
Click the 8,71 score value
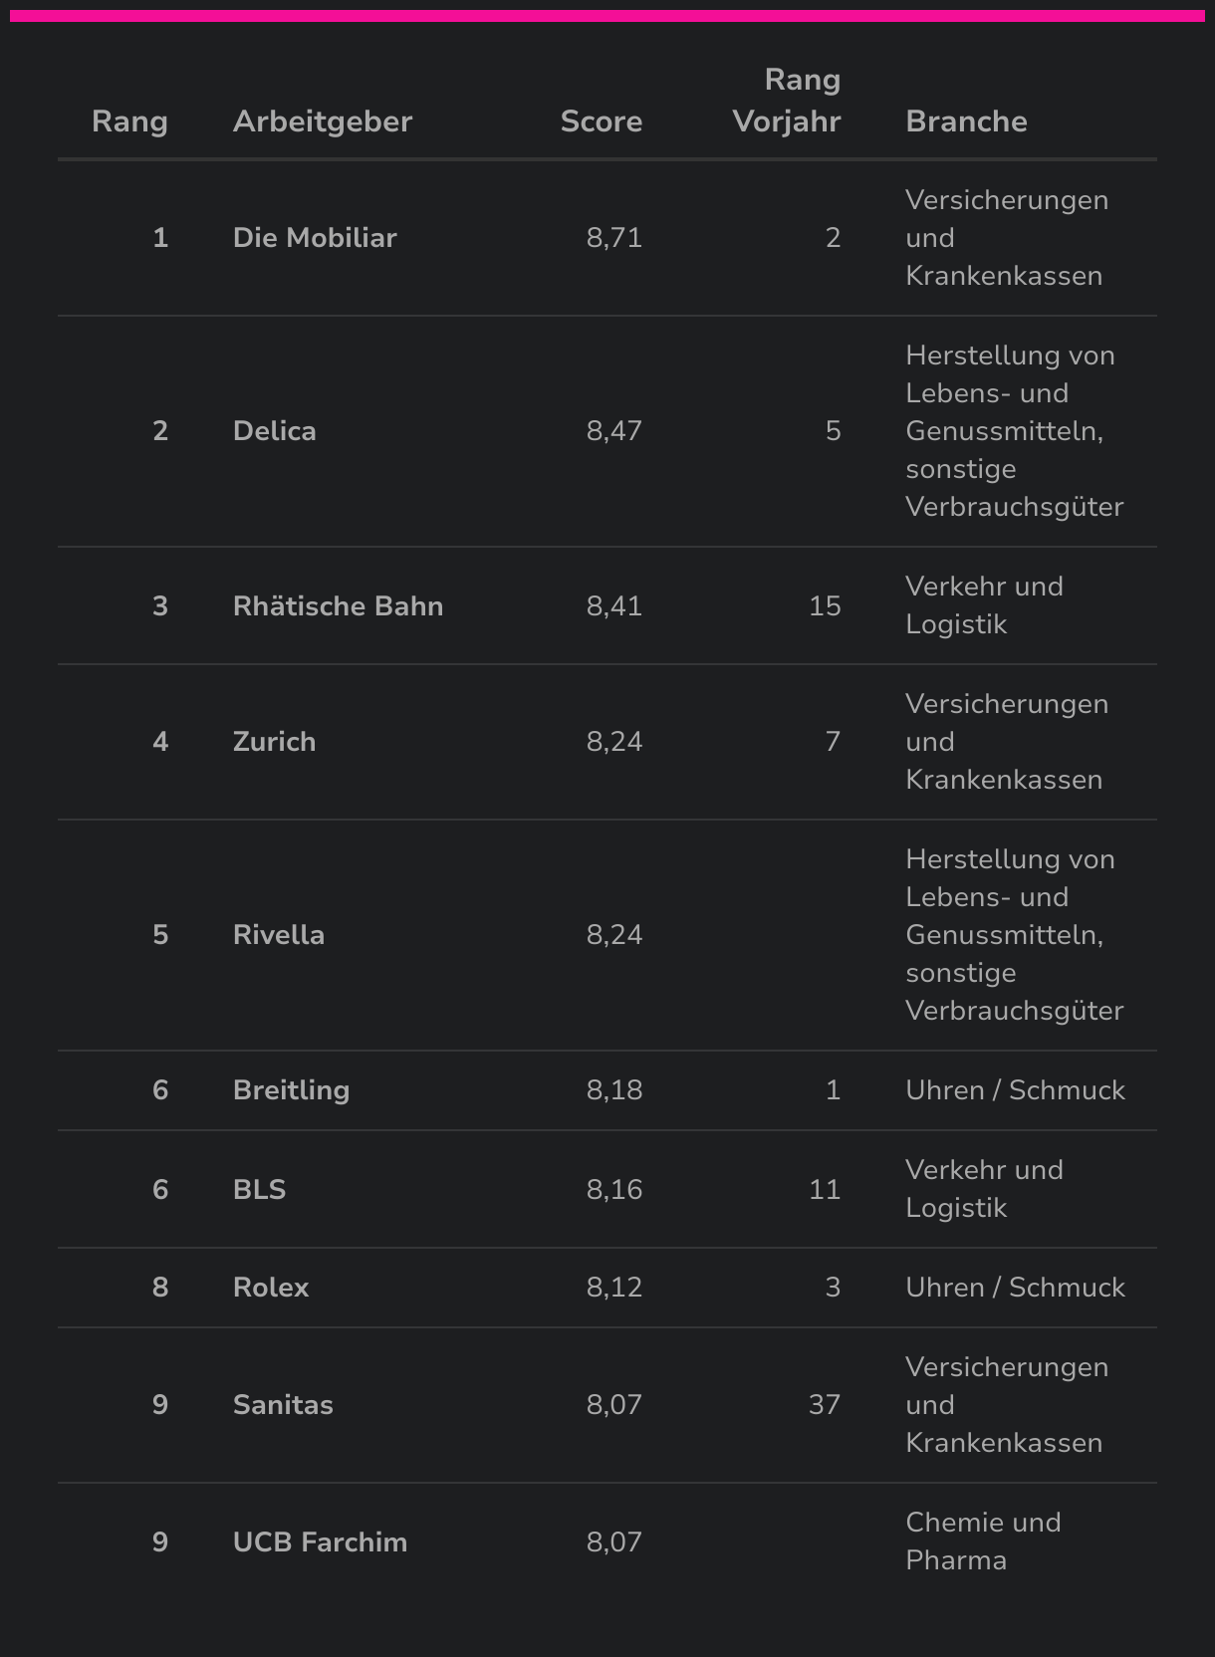[x=613, y=238]
